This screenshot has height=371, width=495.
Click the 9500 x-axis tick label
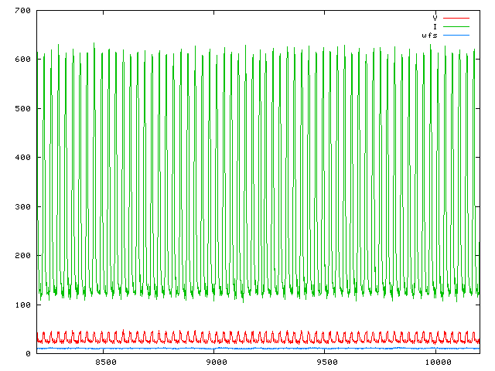click(327, 362)
